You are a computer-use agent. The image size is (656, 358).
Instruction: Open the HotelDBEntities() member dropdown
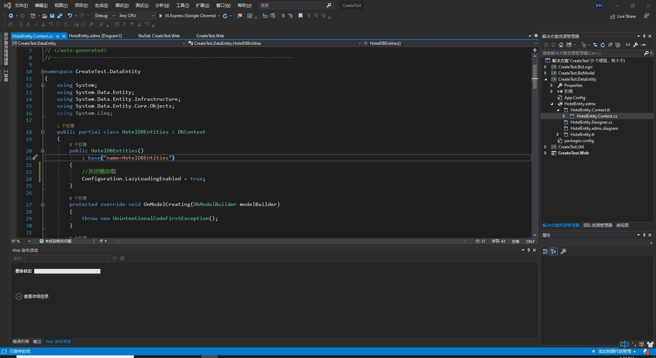(x=450, y=43)
